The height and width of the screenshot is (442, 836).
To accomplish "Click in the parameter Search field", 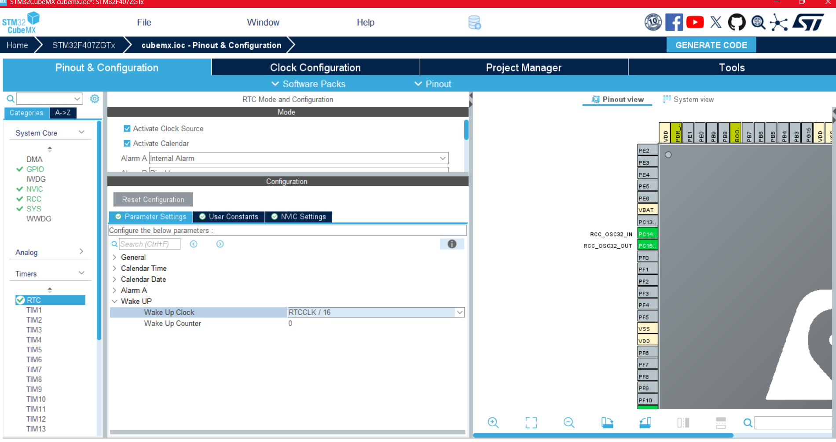I will tap(150, 244).
